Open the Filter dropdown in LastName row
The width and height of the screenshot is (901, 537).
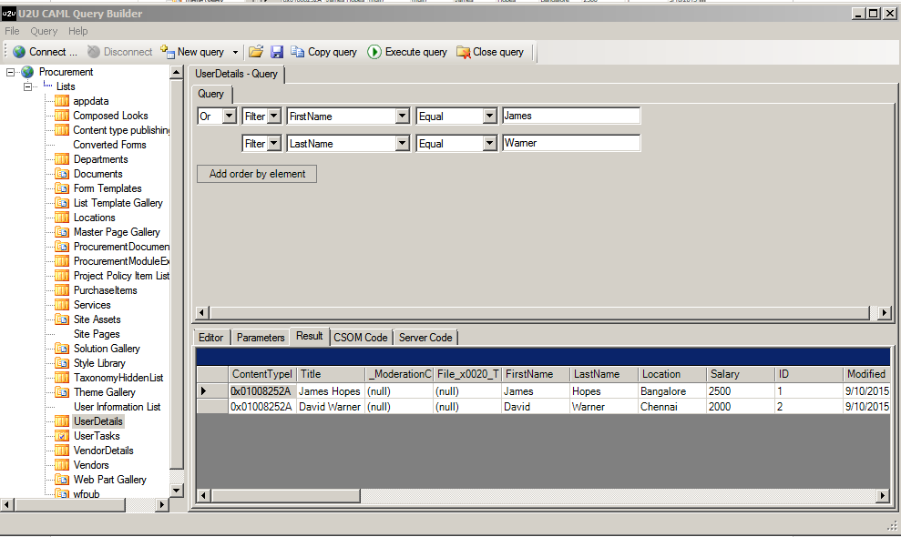[274, 143]
